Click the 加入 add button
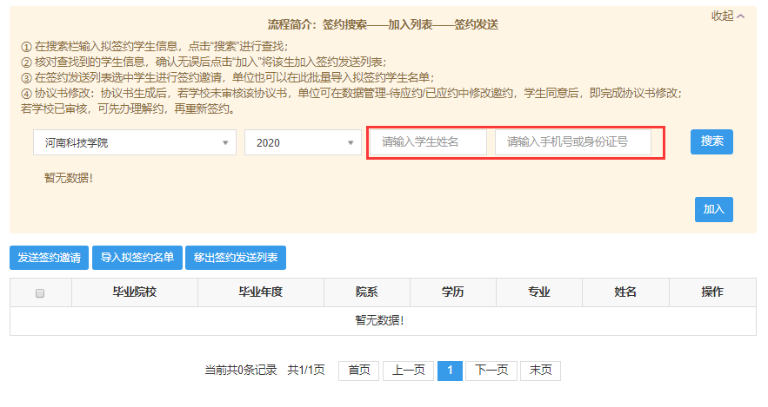Image resolution: width=768 pixels, height=407 pixels. point(713,209)
